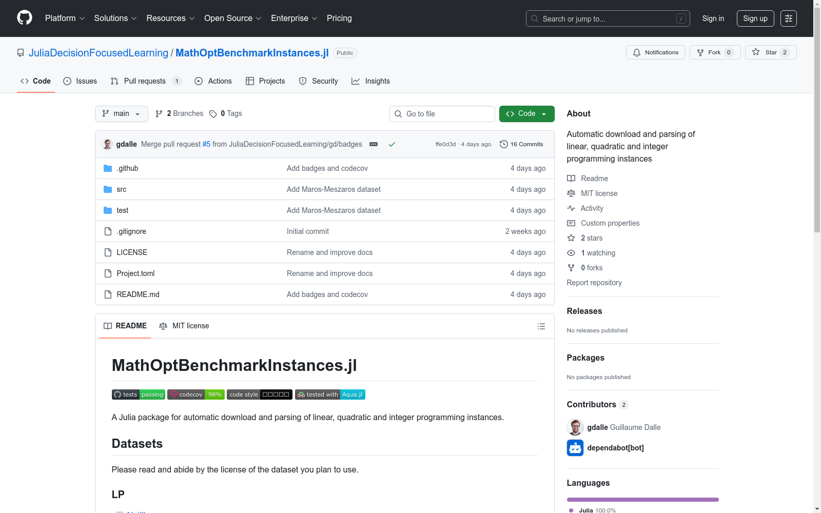821x513 pixels.
Task: Click the .github folder icon
Action: pyautogui.click(x=108, y=168)
